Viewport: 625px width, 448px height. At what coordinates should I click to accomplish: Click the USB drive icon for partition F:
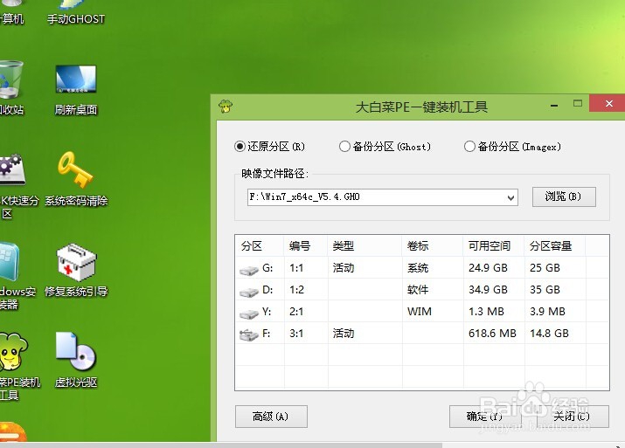[249, 334]
